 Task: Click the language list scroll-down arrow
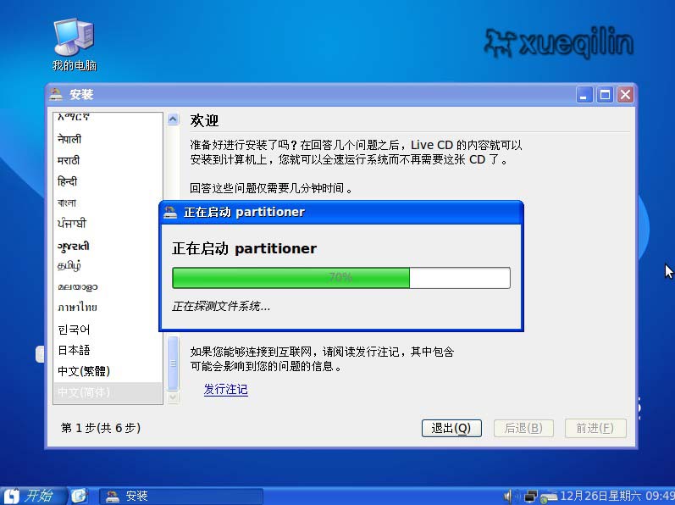(173, 397)
